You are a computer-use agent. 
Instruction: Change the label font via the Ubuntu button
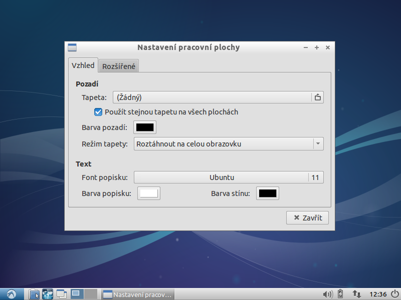221,177
